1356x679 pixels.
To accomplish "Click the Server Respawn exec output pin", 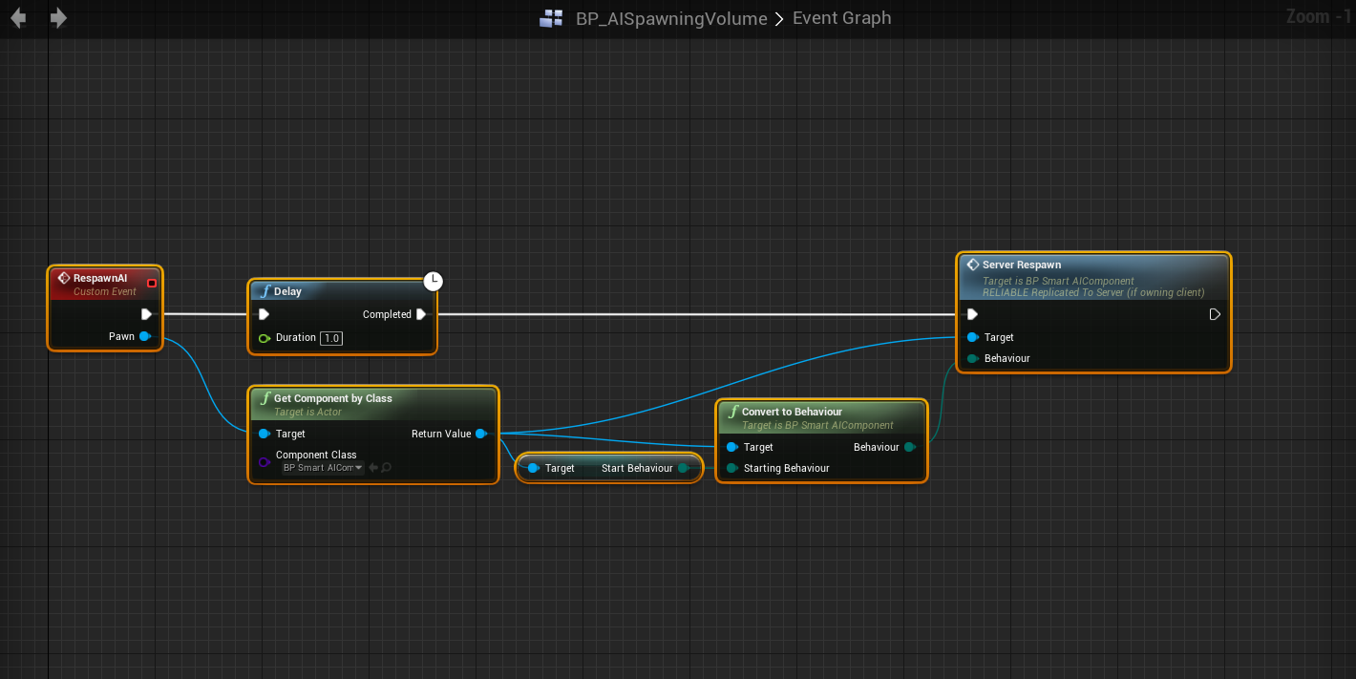I will (1214, 314).
